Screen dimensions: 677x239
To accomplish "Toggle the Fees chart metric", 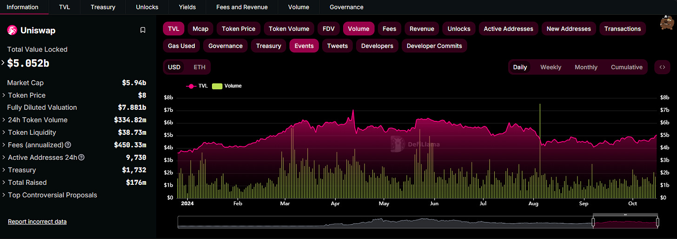I will pyautogui.click(x=389, y=29).
